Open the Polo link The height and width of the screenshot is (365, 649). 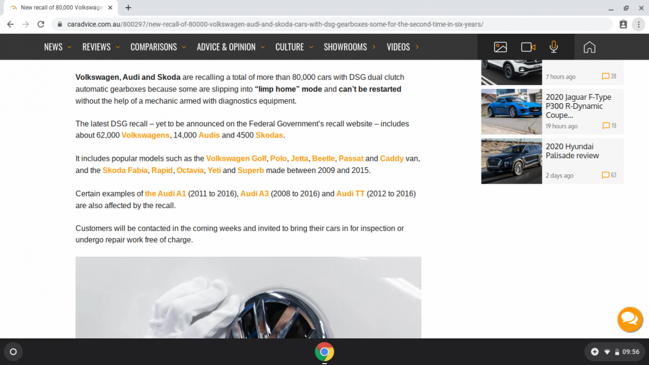tap(278, 158)
